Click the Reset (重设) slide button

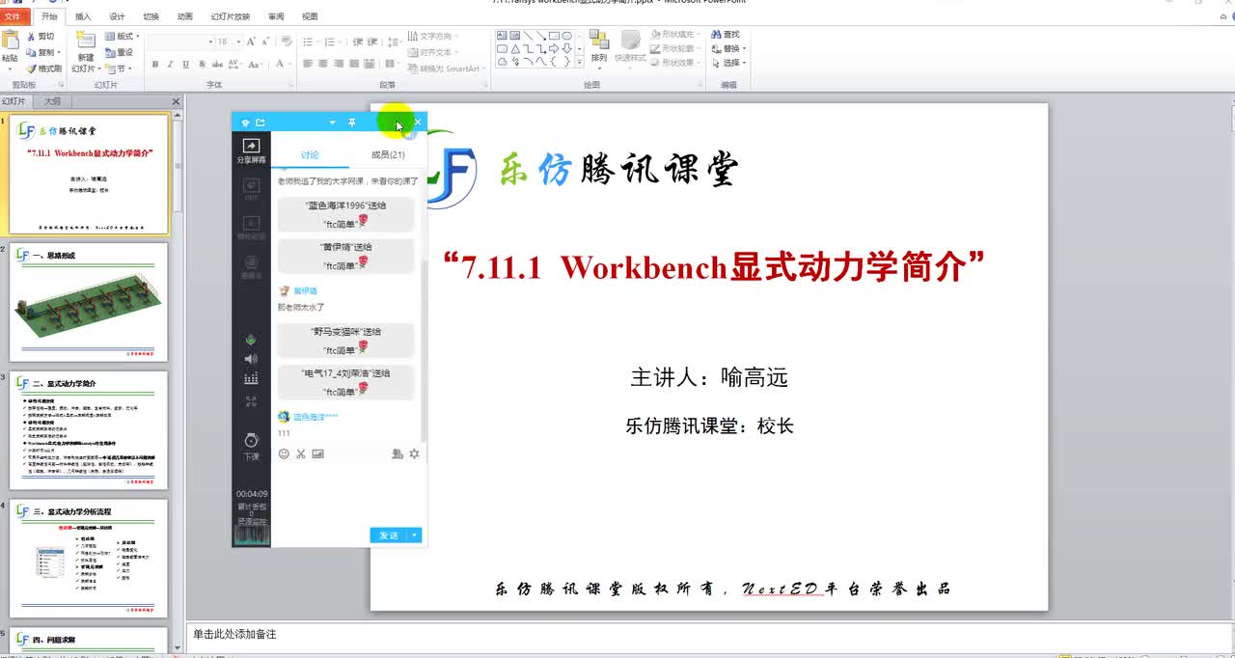click(x=119, y=52)
